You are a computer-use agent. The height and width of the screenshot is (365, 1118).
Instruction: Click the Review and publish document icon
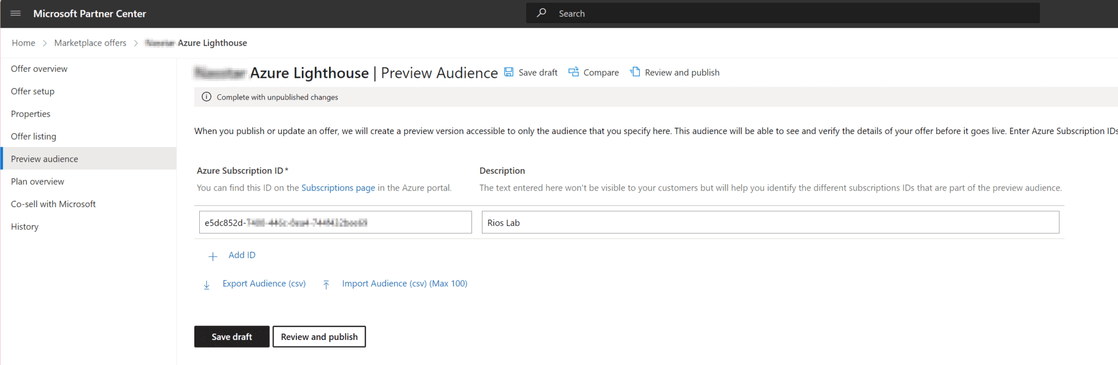[x=635, y=72]
